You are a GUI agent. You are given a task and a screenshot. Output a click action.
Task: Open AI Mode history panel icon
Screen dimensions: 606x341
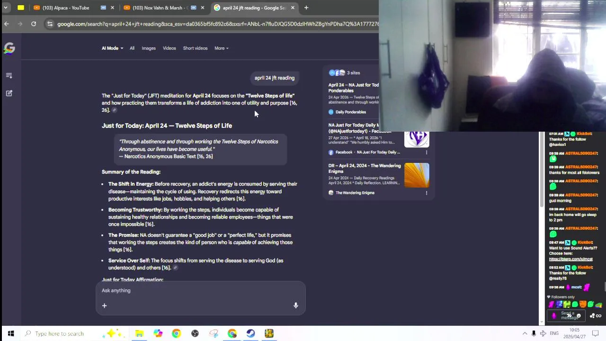[9, 75]
